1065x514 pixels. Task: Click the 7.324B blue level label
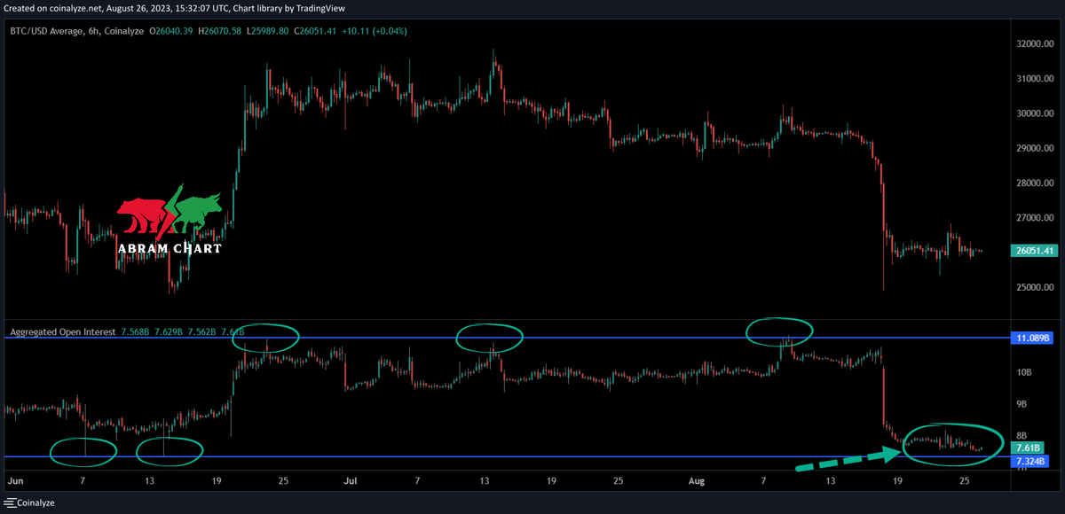pyautogui.click(x=1030, y=461)
